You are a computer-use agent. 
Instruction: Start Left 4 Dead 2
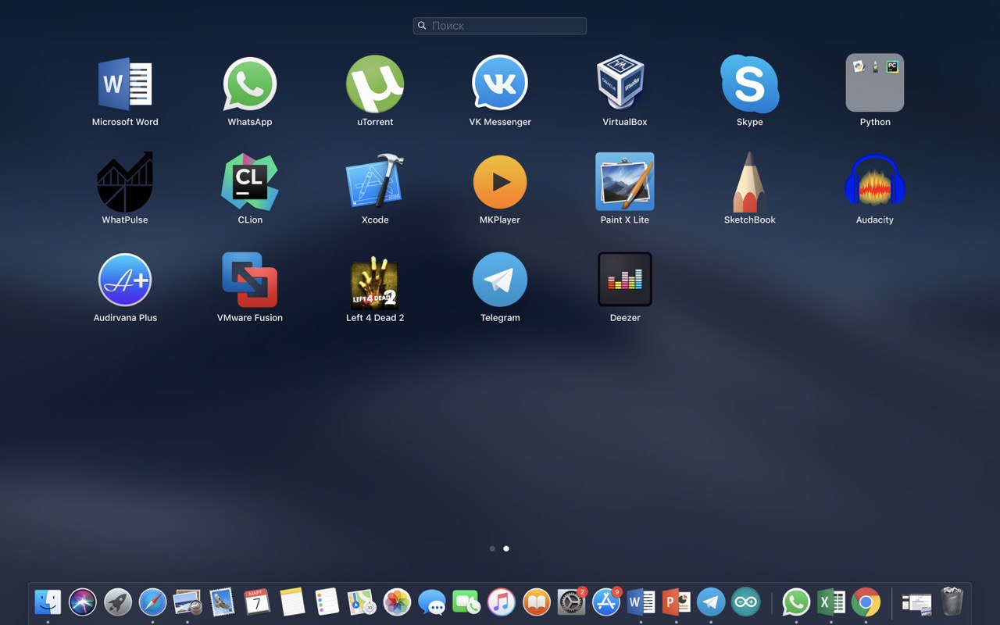click(375, 281)
